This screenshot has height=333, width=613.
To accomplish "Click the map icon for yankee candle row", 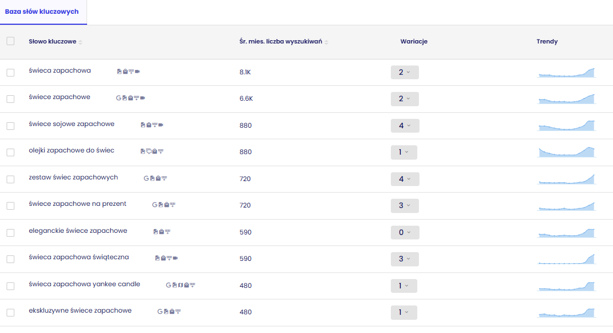I will 180,285.
